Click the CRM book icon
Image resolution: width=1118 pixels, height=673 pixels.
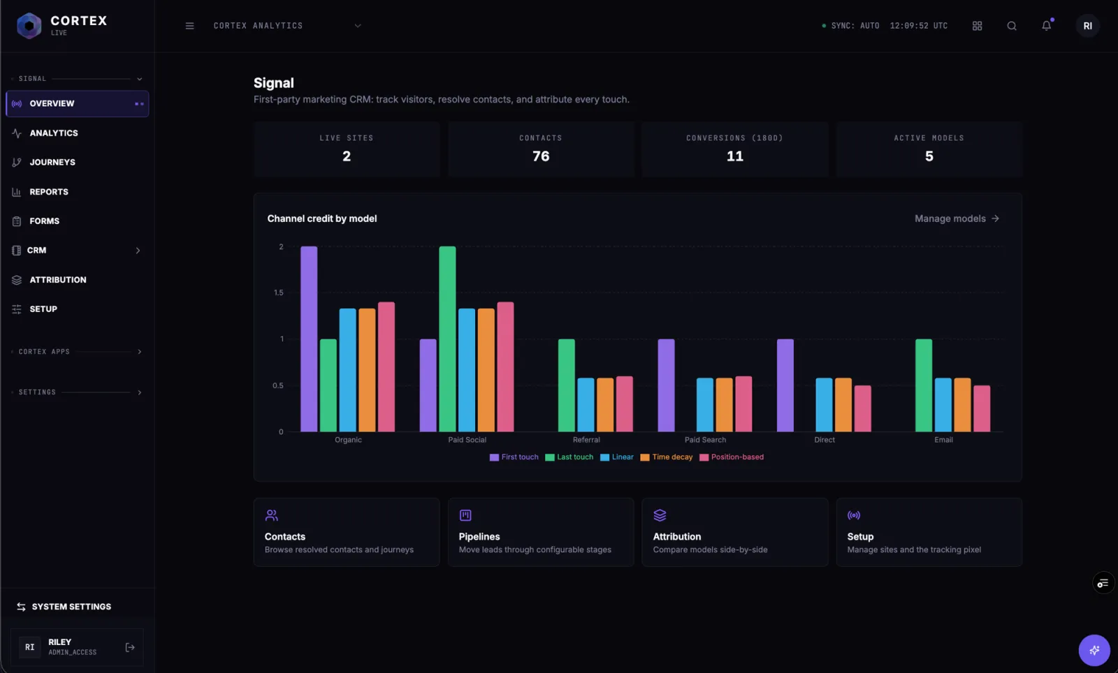coord(17,250)
